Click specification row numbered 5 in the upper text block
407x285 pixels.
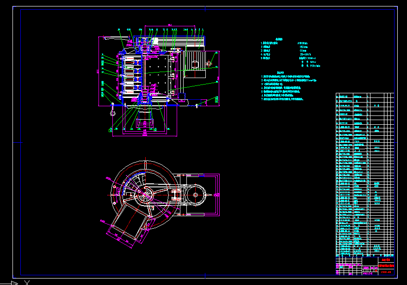[x=288, y=58]
